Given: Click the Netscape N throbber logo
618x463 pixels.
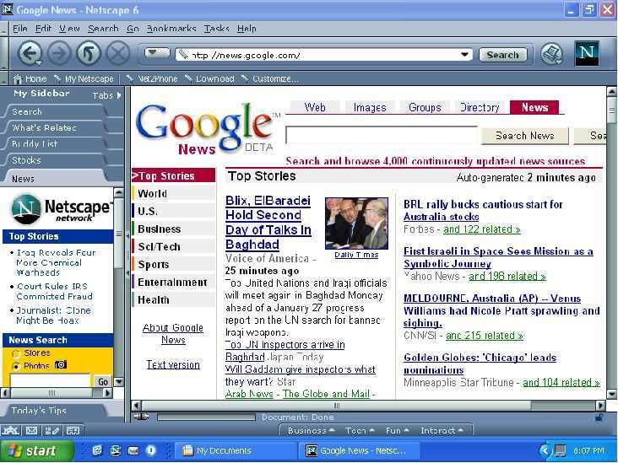Looking at the screenshot, I should point(587,53).
